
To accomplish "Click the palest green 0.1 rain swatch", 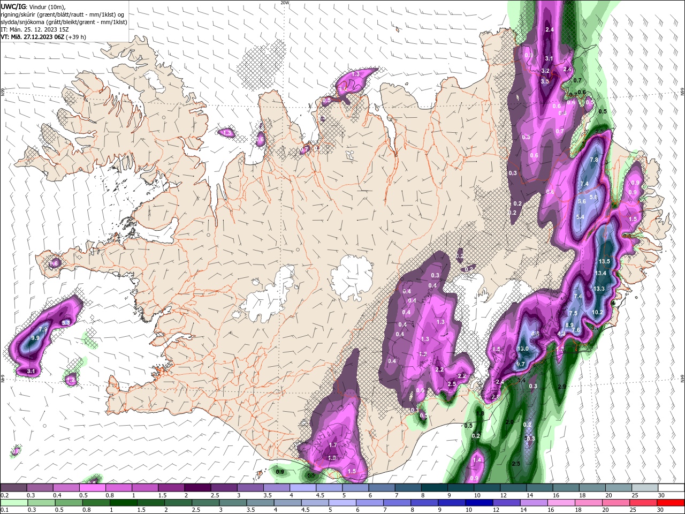I will (x=14, y=503).
